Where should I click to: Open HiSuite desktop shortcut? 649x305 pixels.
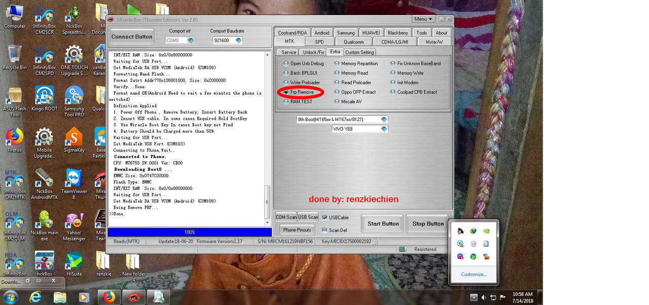(x=75, y=264)
